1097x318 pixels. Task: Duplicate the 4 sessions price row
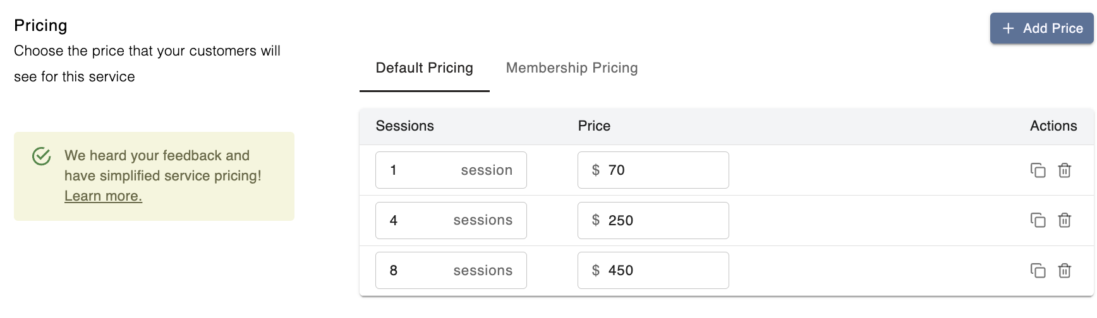click(1038, 220)
